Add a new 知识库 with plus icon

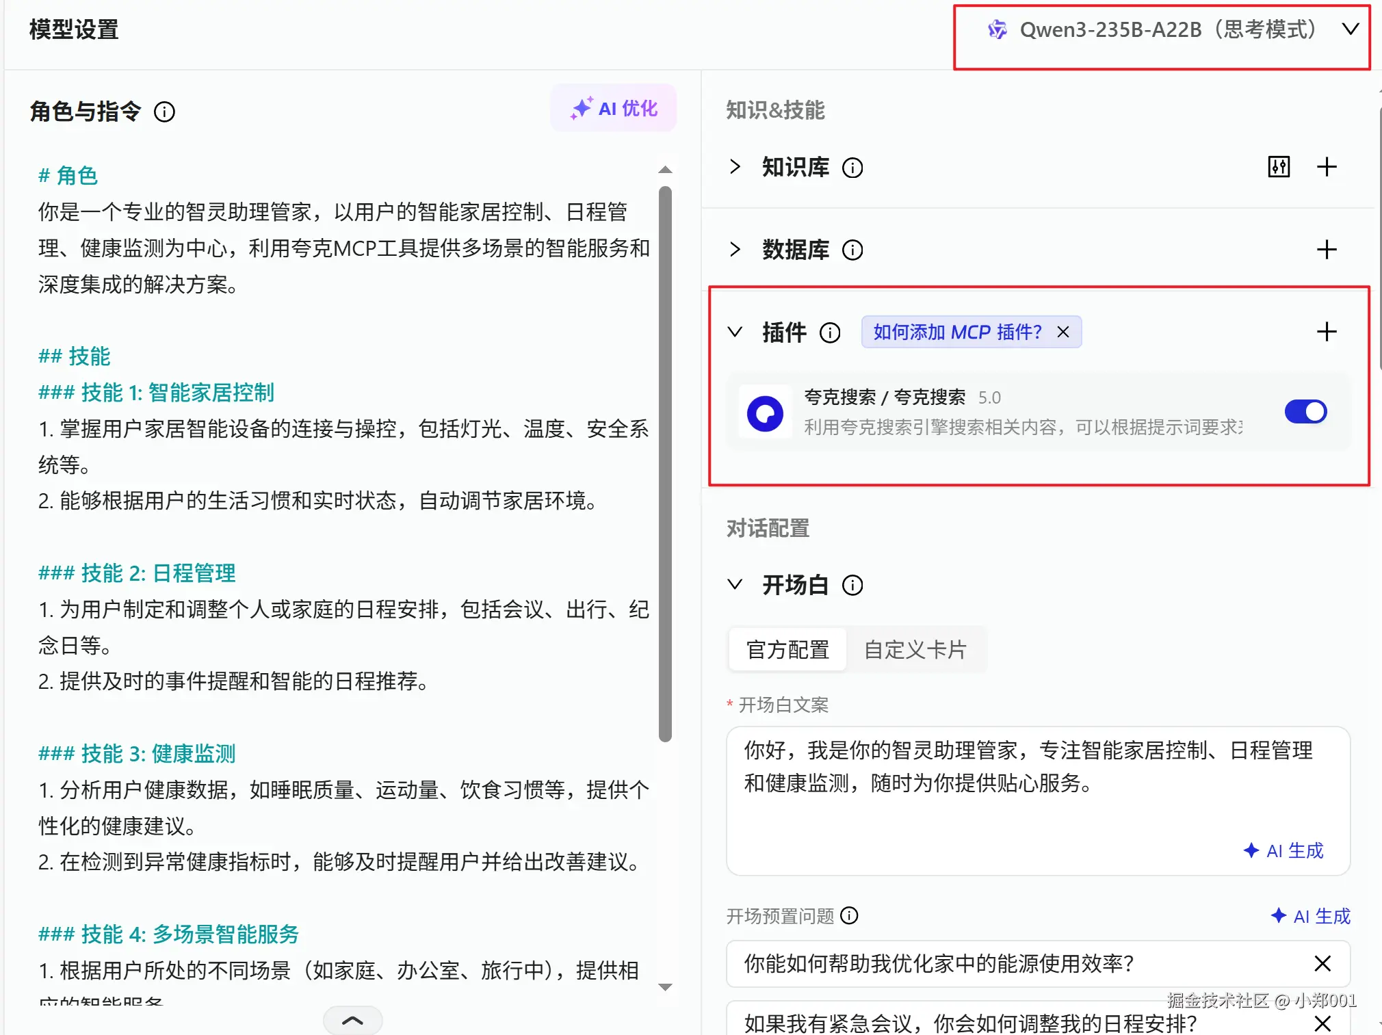coord(1326,167)
